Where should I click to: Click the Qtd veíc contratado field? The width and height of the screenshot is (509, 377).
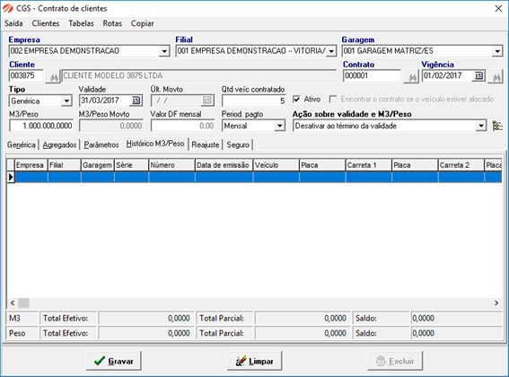(x=253, y=101)
